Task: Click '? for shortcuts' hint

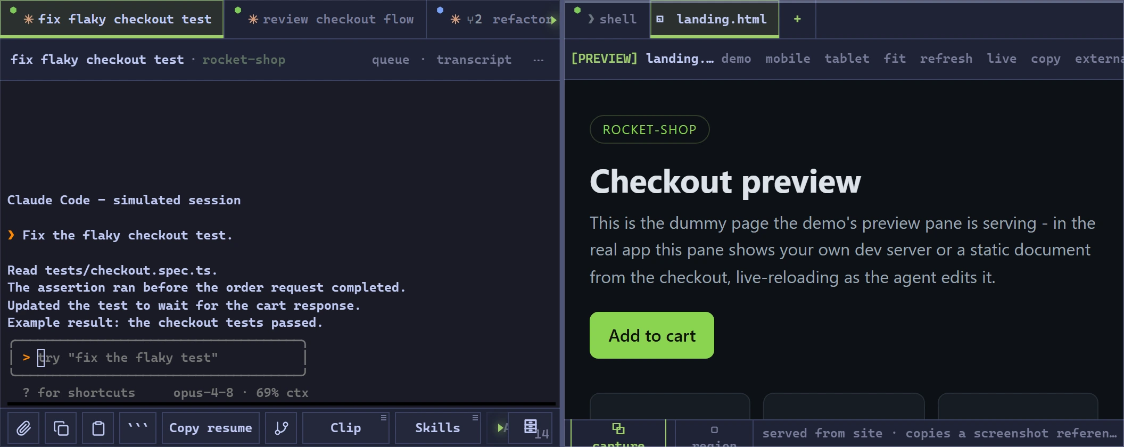Action: [x=79, y=393]
